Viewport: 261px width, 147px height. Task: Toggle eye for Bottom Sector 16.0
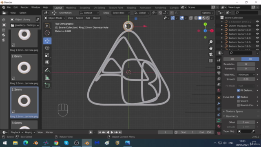pyautogui.click(x=257, y=42)
